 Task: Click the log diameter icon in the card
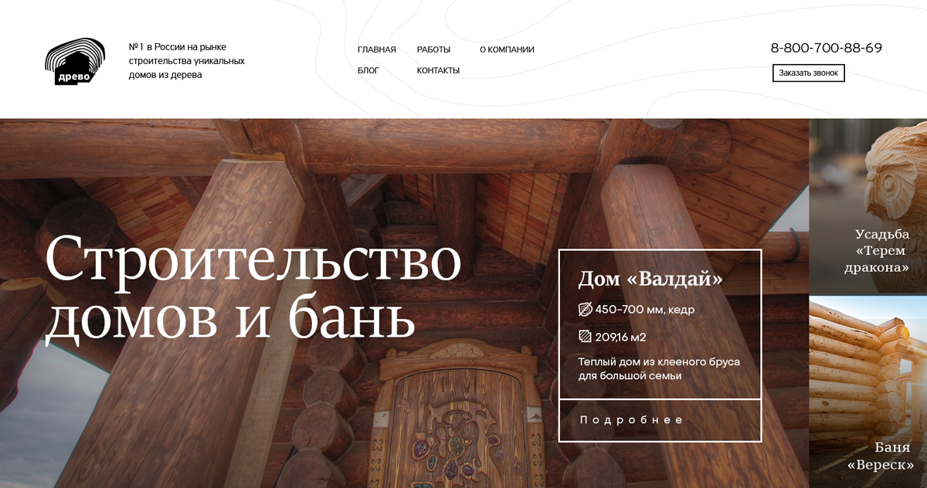click(585, 310)
